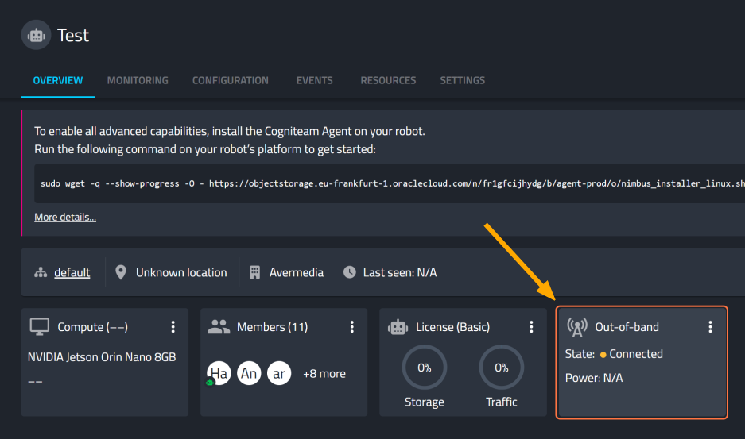Click the Compute monitor icon

[40, 327]
